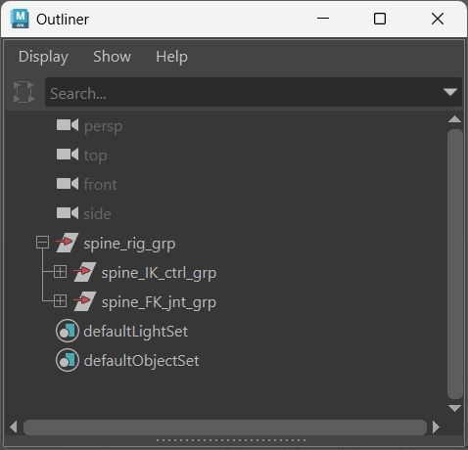Viewport: 468px width, 450px height.
Task: Click the defaultObjectSet set icon
Action: (68, 360)
